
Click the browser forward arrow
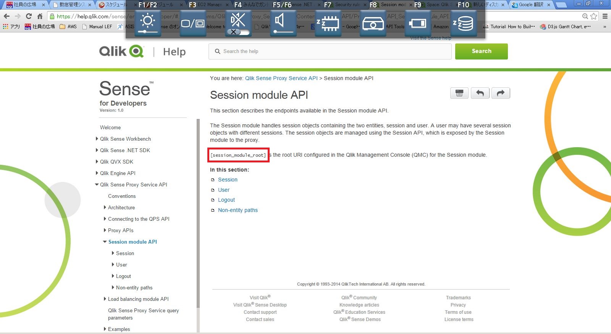[x=18, y=16]
